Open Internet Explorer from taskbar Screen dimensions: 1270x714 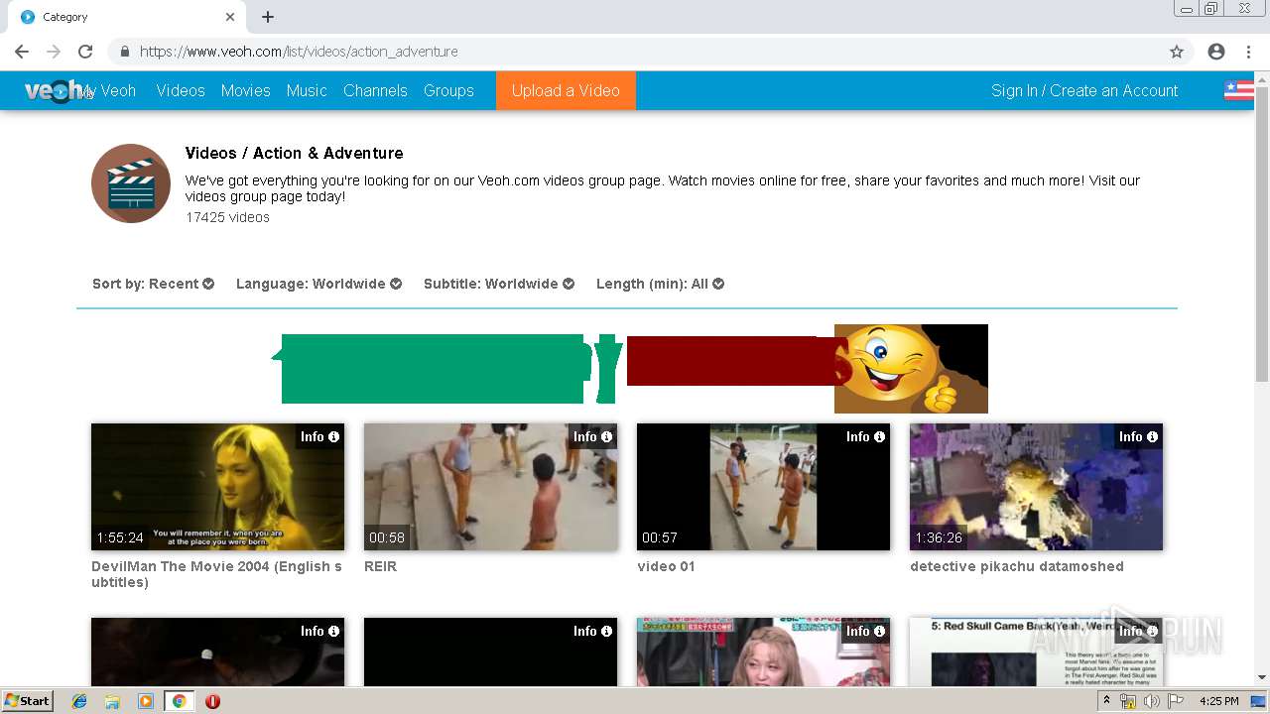click(x=79, y=701)
